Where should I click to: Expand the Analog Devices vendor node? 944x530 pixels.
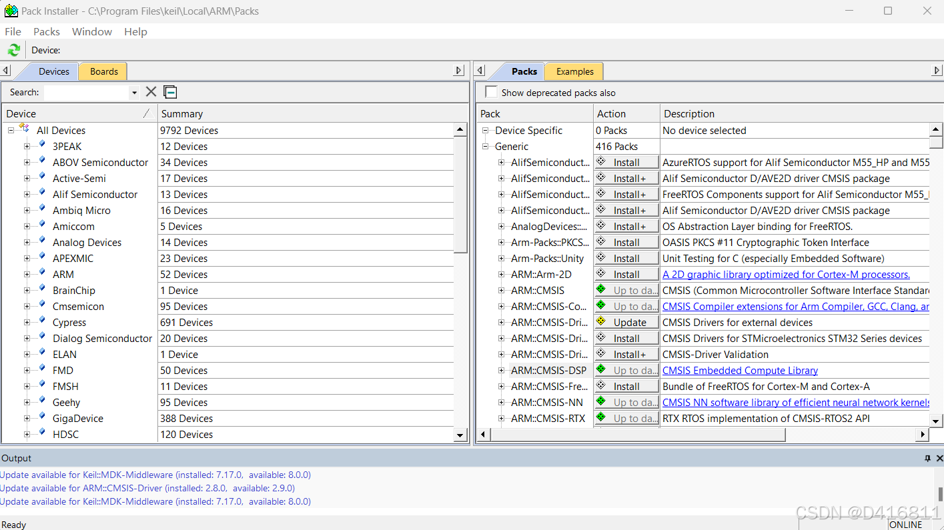click(27, 243)
